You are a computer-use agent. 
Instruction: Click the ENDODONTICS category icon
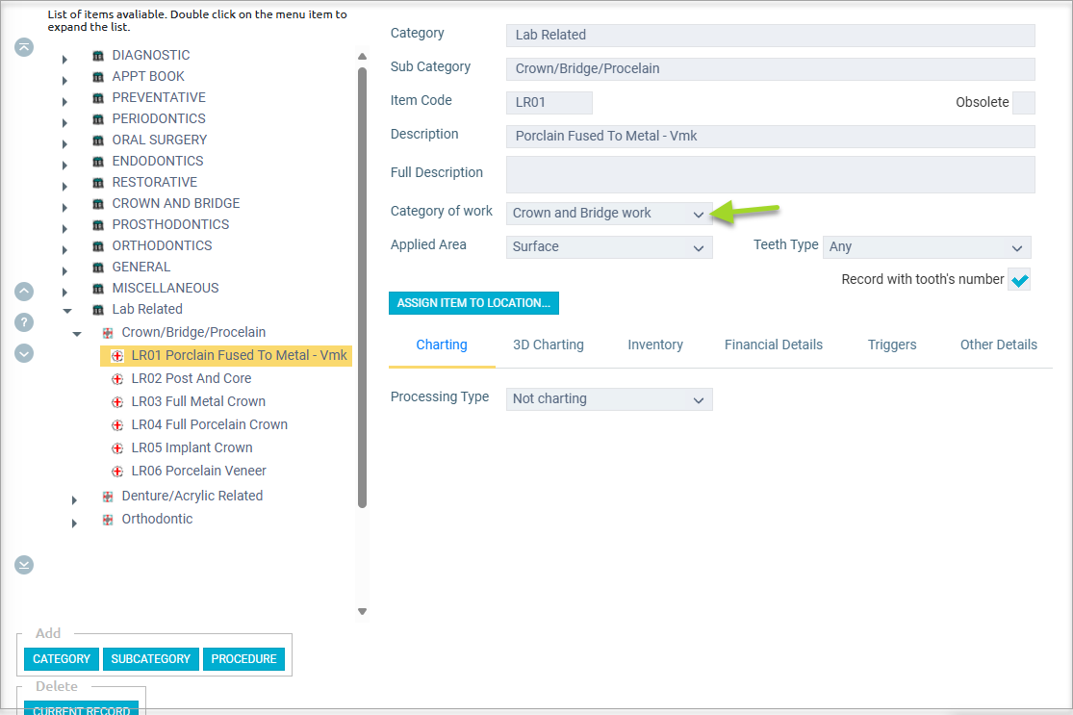click(98, 162)
